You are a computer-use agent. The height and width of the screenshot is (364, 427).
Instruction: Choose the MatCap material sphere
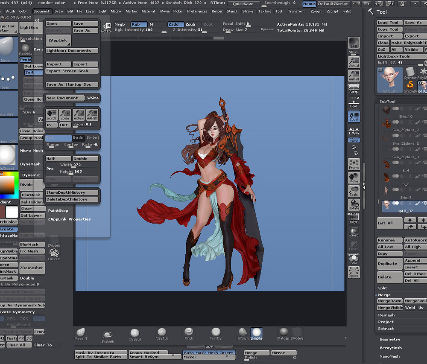pos(283,334)
